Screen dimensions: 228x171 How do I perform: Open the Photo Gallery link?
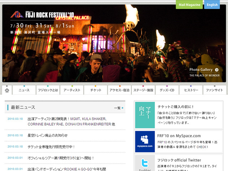coord(201,70)
